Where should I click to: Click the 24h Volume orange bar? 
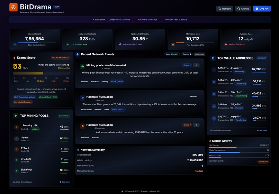coord(223,147)
